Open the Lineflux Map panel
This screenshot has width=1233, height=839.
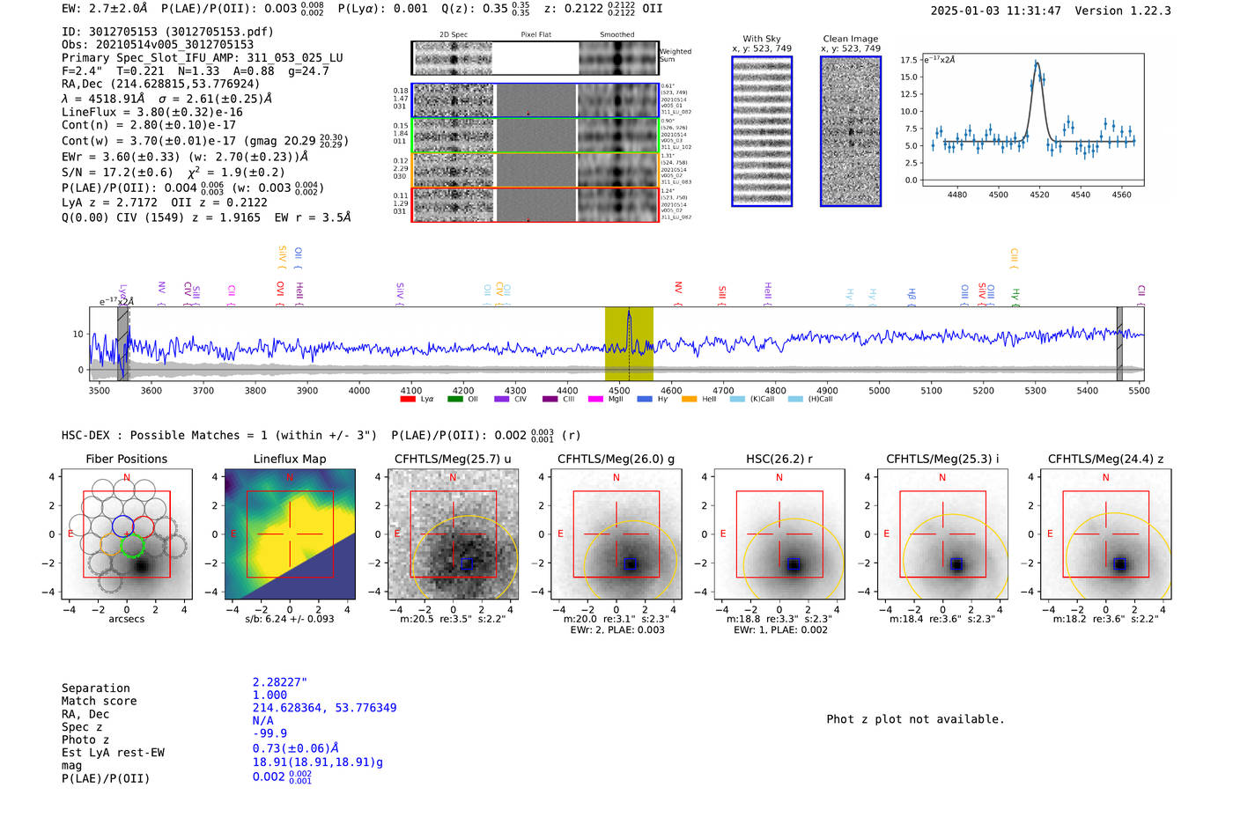[x=290, y=534]
